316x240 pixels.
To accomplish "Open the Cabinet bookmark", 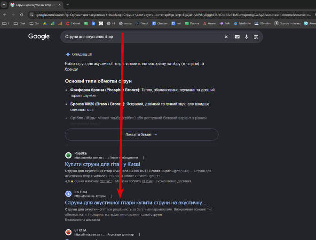I will (x=73, y=23).
